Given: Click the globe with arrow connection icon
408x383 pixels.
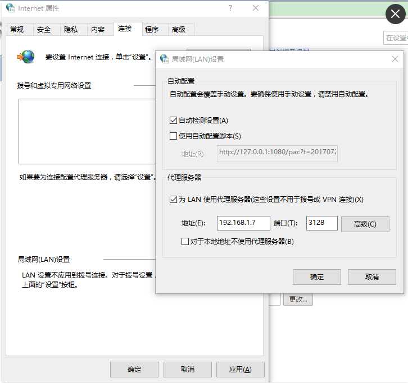Looking at the screenshot, I should [x=25, y=57].
